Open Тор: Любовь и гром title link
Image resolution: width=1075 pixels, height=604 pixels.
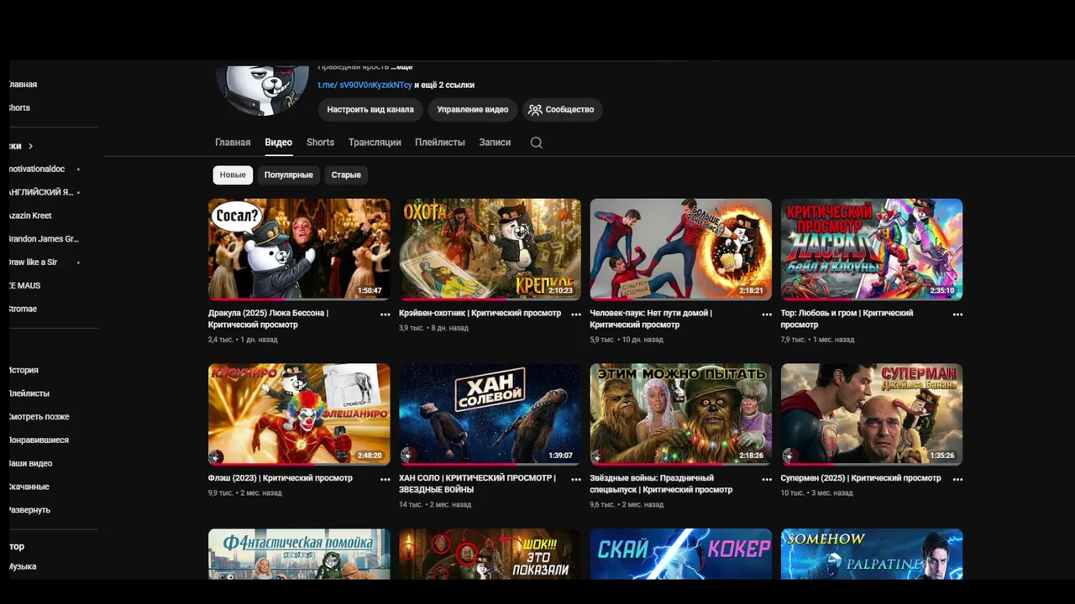click(x=847, y=319)
